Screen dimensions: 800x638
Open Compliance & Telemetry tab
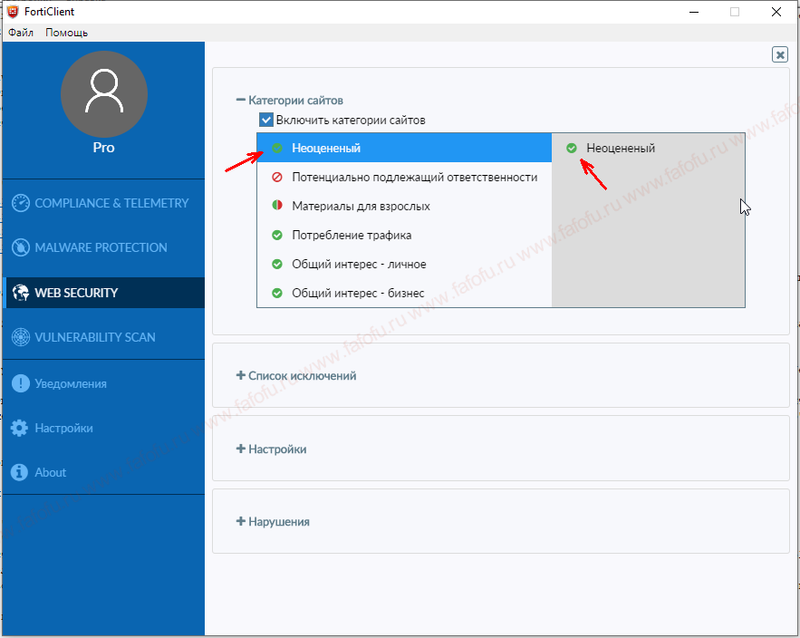104,203
